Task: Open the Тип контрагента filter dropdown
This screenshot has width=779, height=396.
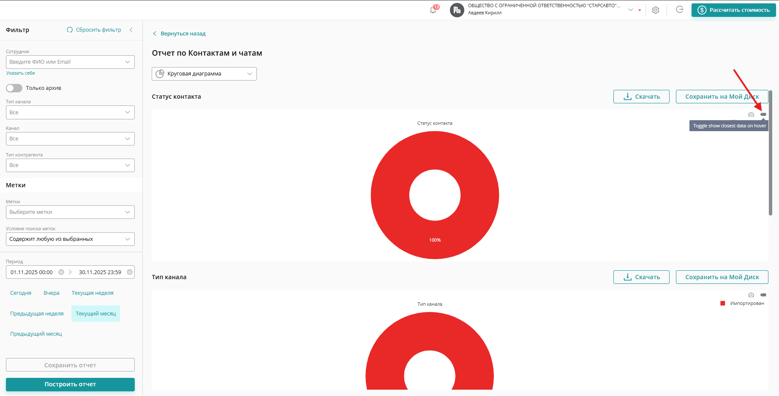Action: coord(70,165)
